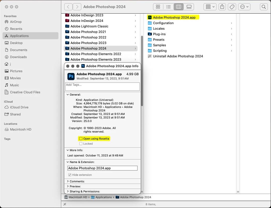This screenshot has width=271, height=208.
Task: Select Adobe Lightroom Classic folder
Action: (x=101, y=26)
